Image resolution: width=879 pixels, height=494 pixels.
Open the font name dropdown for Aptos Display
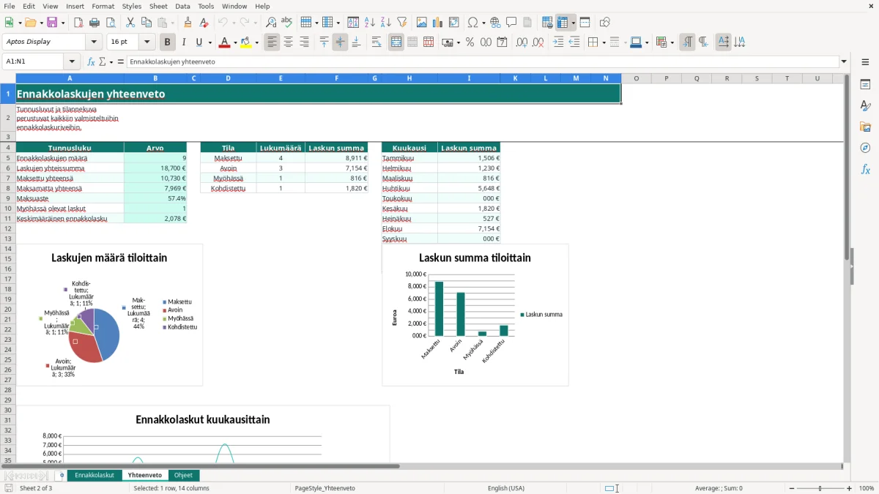click(93, 42)
